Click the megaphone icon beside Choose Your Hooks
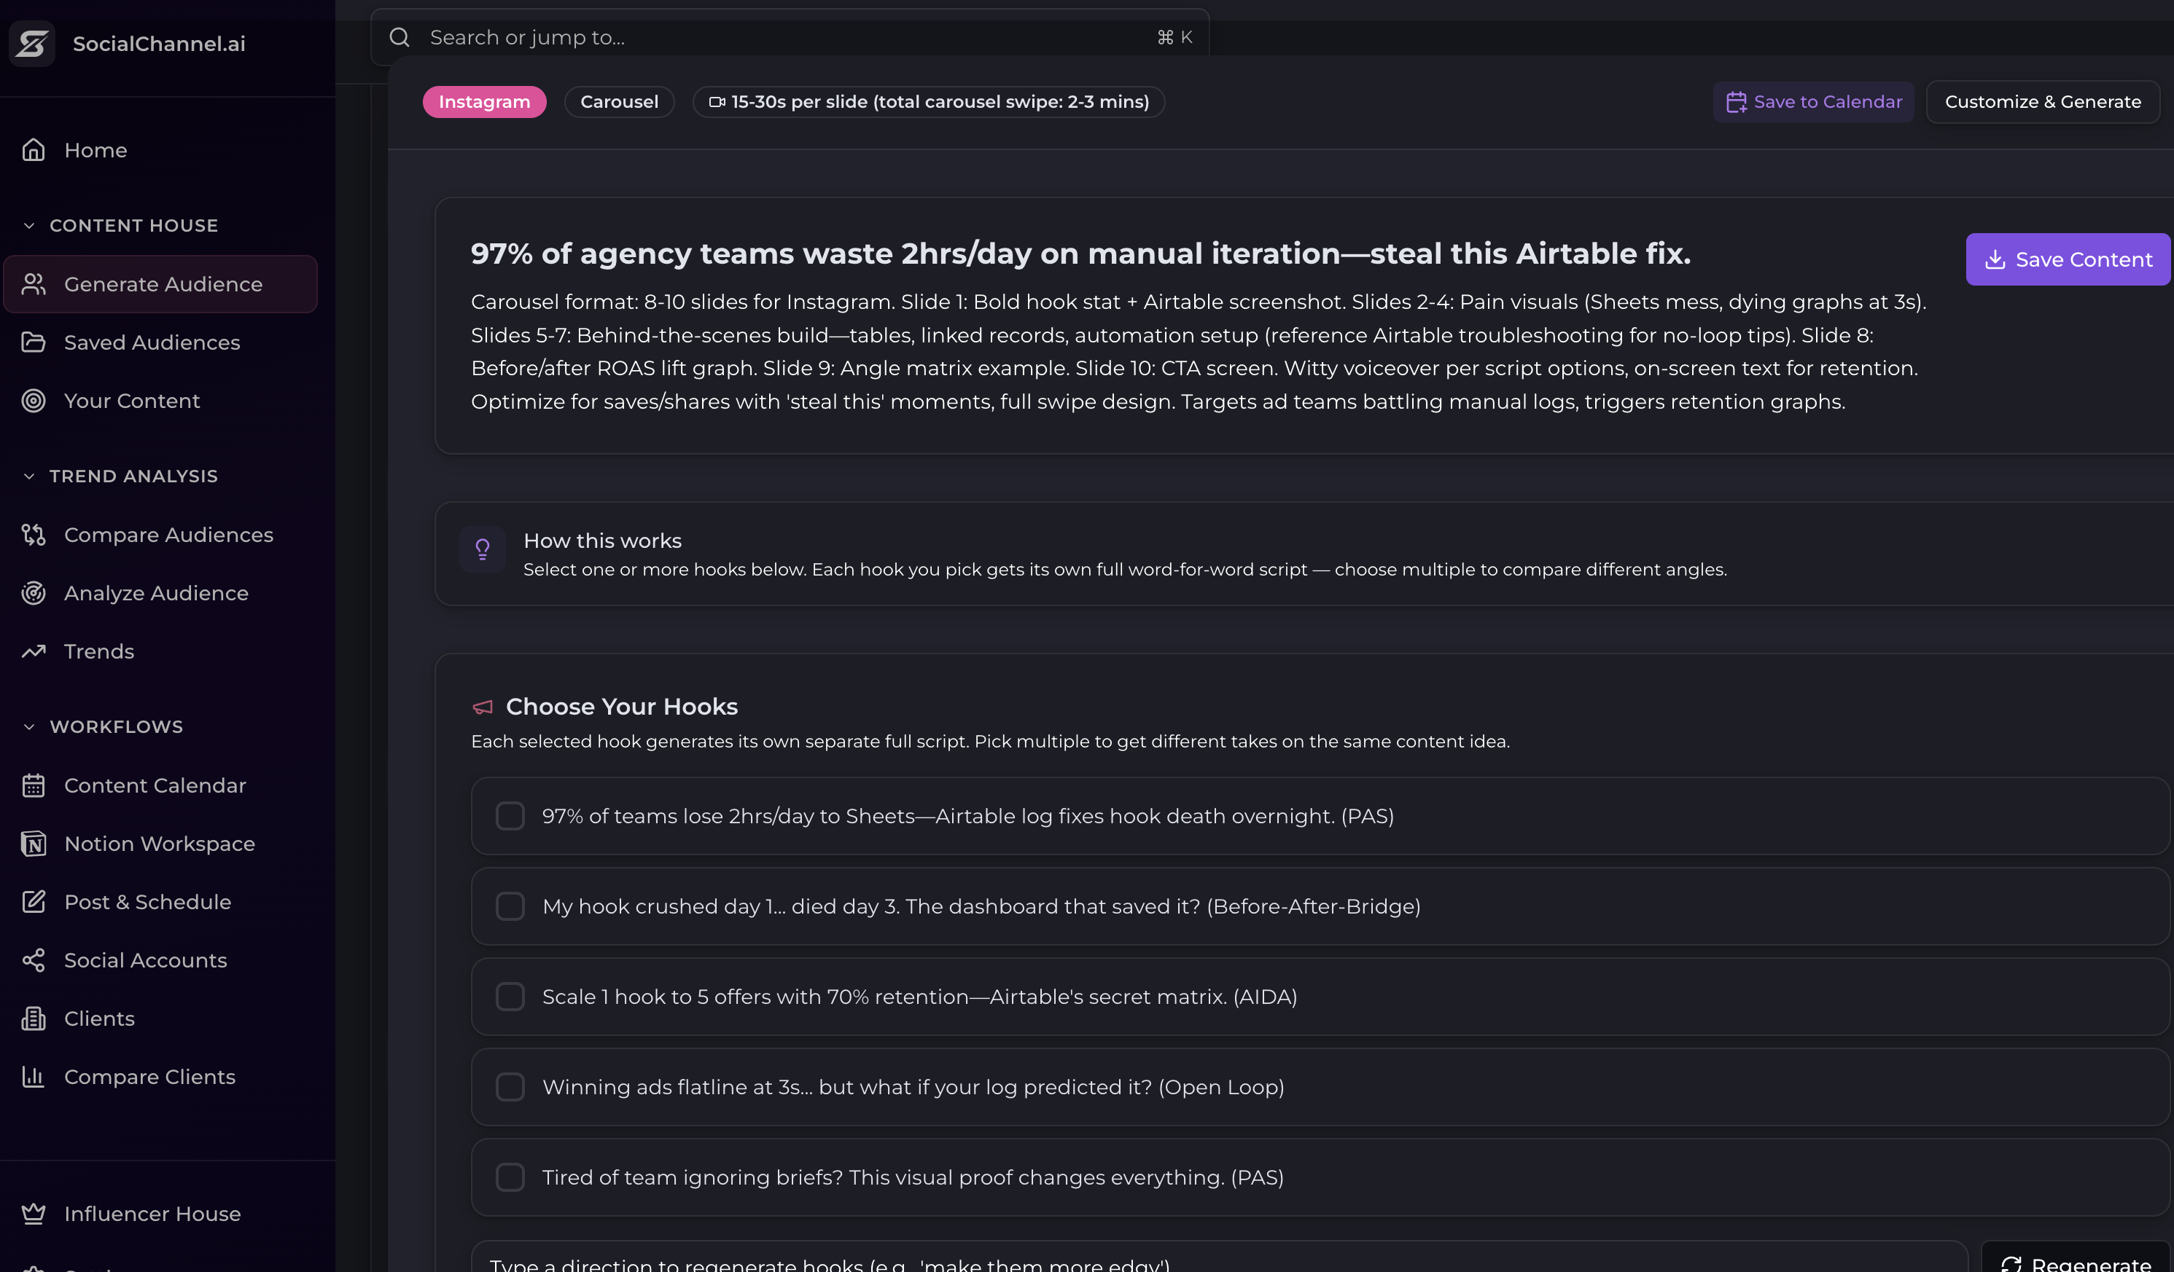This screenshot has width=2174, height=1272. 483,707
